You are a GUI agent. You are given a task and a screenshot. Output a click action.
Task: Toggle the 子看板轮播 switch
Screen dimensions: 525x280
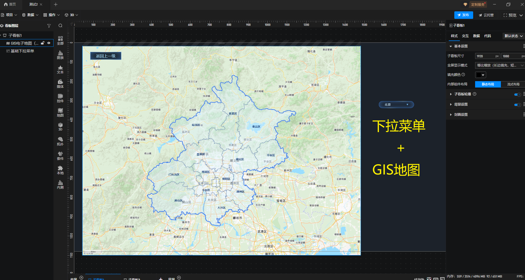click(x=517, y=94)
